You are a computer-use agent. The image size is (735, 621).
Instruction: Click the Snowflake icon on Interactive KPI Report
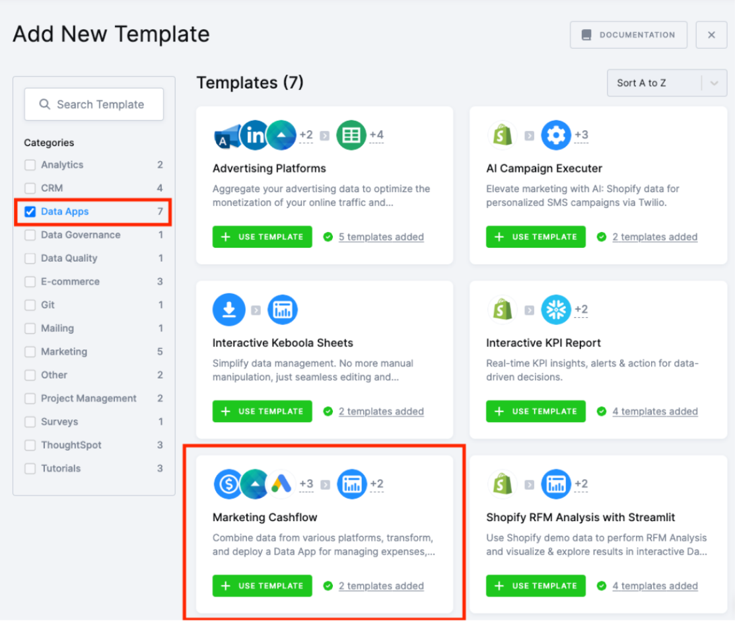(556, 309)
